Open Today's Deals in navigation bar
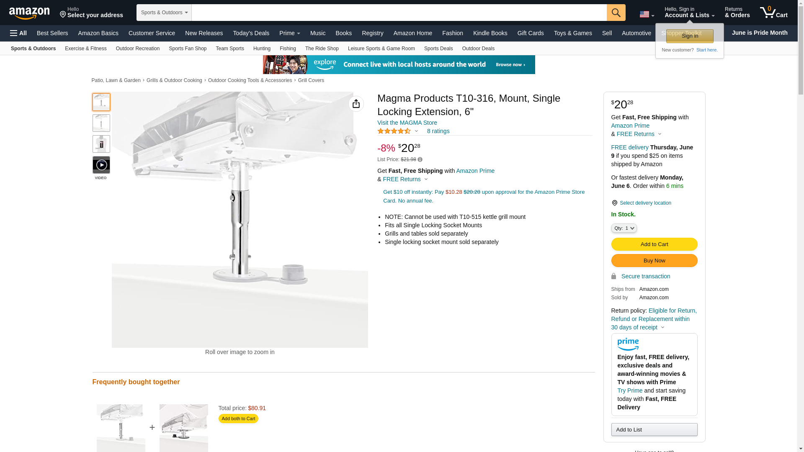 pos(251,33)
